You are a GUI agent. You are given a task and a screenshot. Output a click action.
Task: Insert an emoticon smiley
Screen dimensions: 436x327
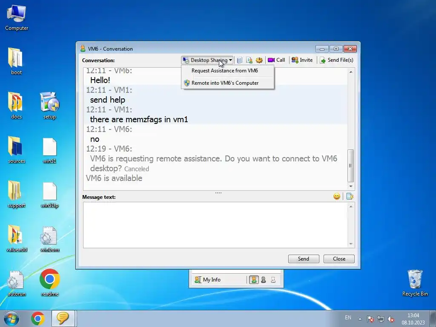coord(337,197)
